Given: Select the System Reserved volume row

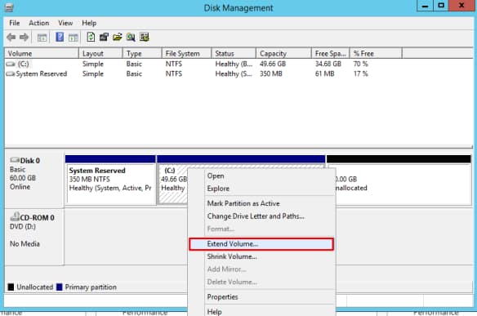Looking at the screenshot, I should (x=204, y=74).
